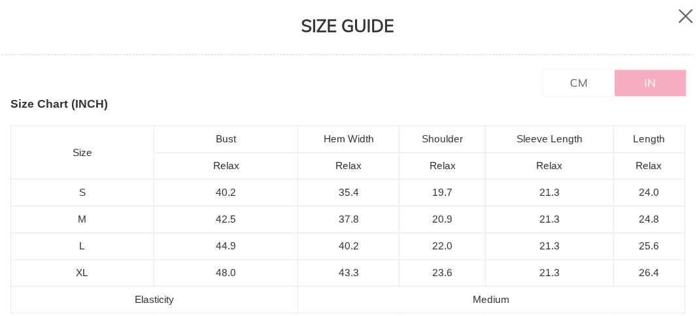This screenshot has height=316, width=699.
Task: Close the Size Guide dialog
Action: tap(685, 16)
